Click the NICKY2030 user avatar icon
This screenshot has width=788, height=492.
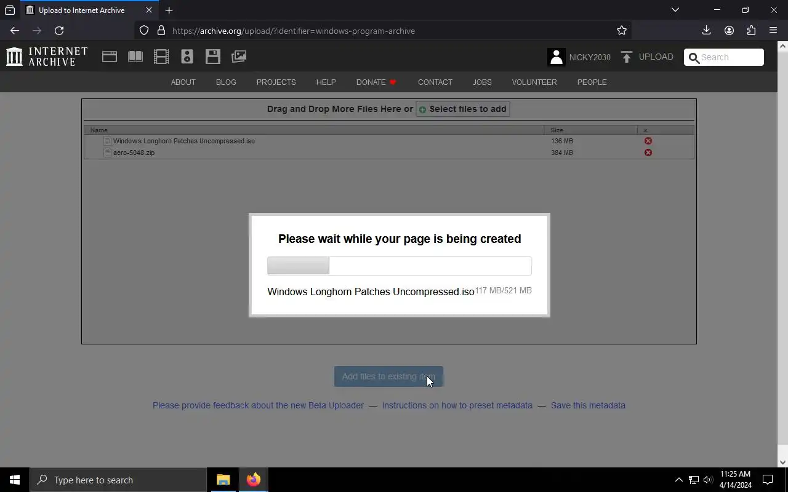[556, 57]
